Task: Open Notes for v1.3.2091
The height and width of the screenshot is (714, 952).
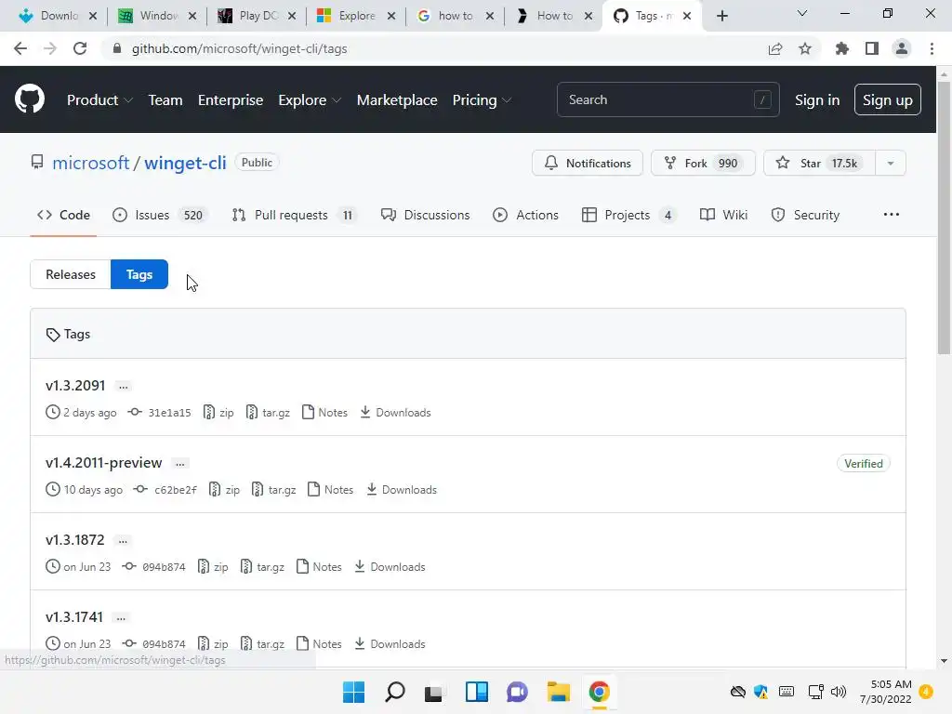Action: (x=324, y=412)
